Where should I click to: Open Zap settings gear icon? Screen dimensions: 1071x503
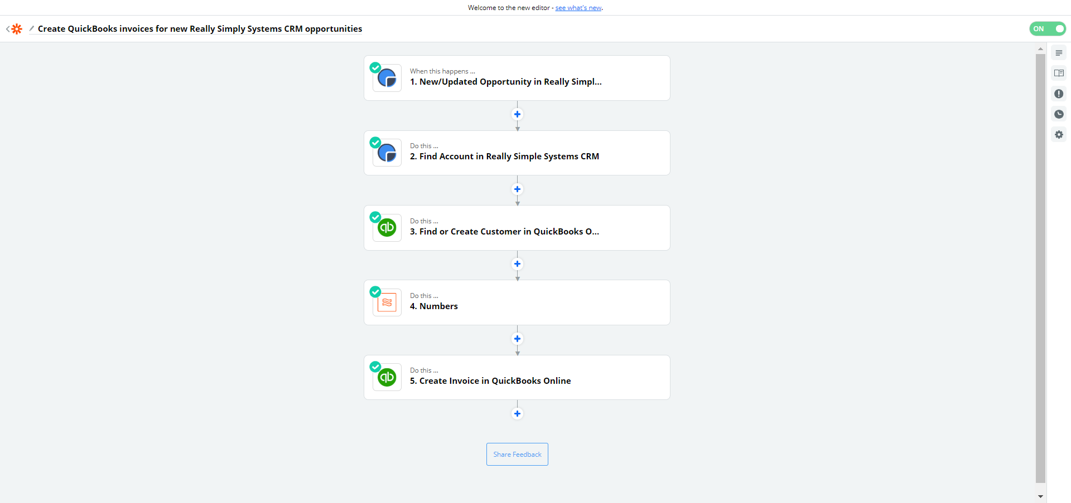tap(1059, 134)
